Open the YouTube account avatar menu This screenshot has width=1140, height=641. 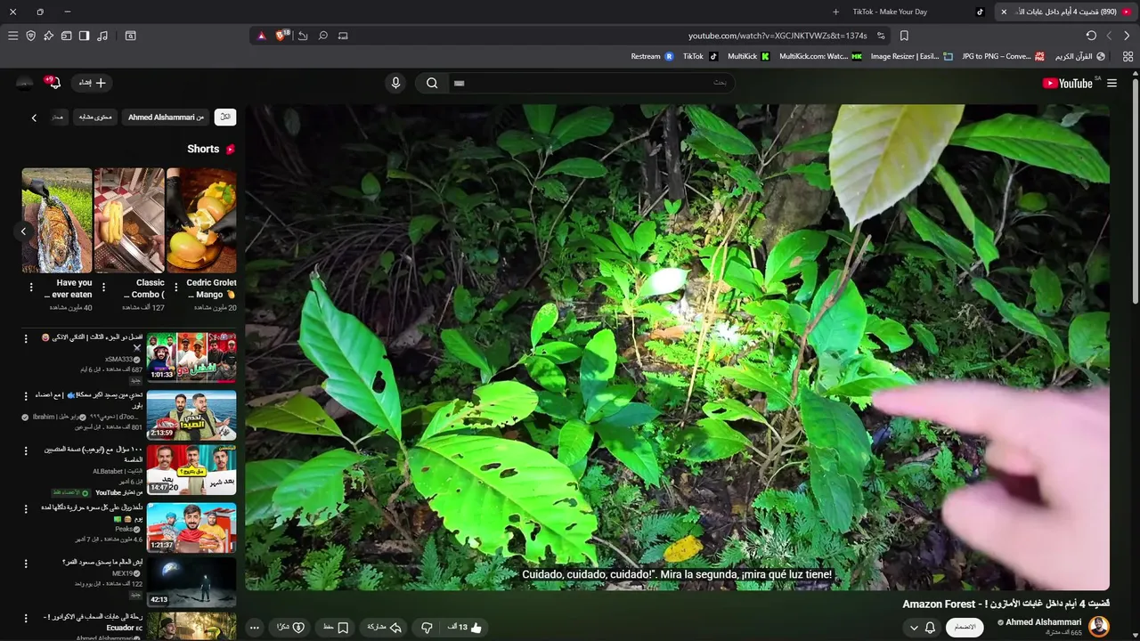pos(24,83)
